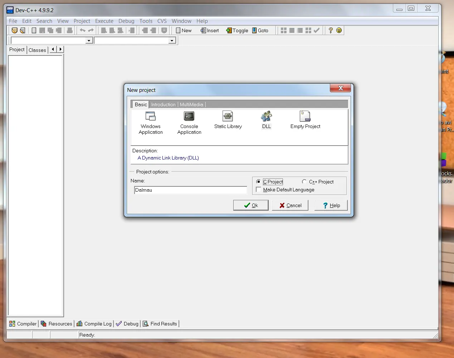
Task: Click the Dev-C++ title bar app icon
Action: pos(10,10)
